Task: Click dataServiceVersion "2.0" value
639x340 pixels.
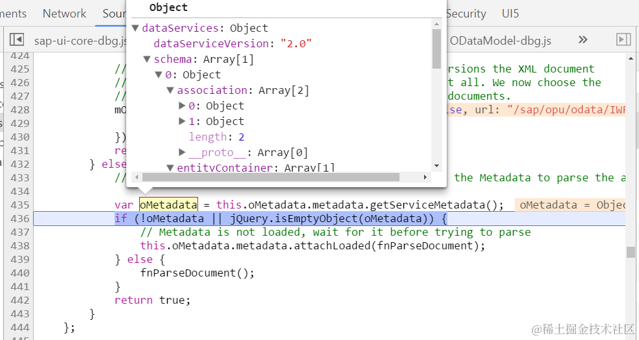Action: [x=296, y=43]
